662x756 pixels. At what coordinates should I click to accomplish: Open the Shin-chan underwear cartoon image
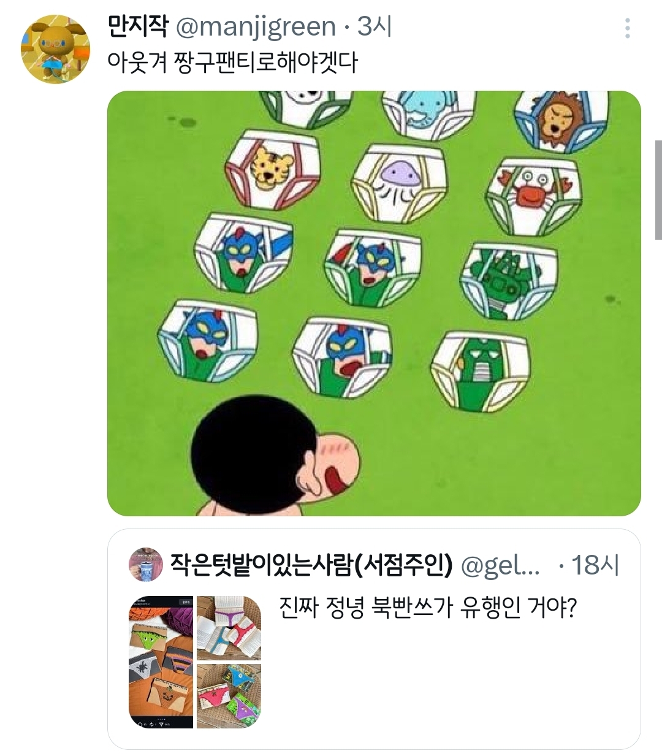374,304
